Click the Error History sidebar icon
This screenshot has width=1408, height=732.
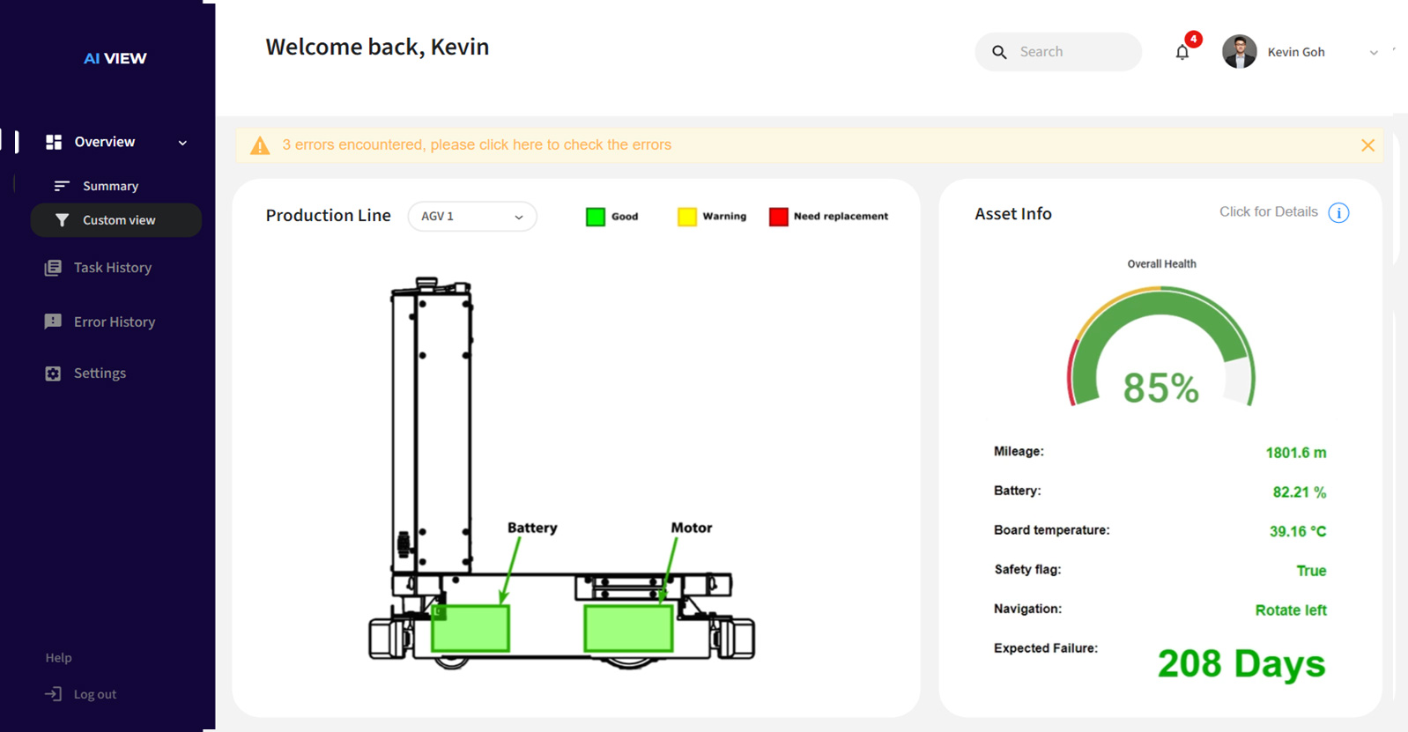point(53,322)
